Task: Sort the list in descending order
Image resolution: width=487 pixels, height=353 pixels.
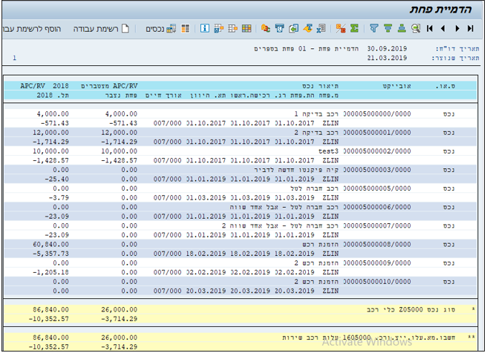Action: pos(388,28)
